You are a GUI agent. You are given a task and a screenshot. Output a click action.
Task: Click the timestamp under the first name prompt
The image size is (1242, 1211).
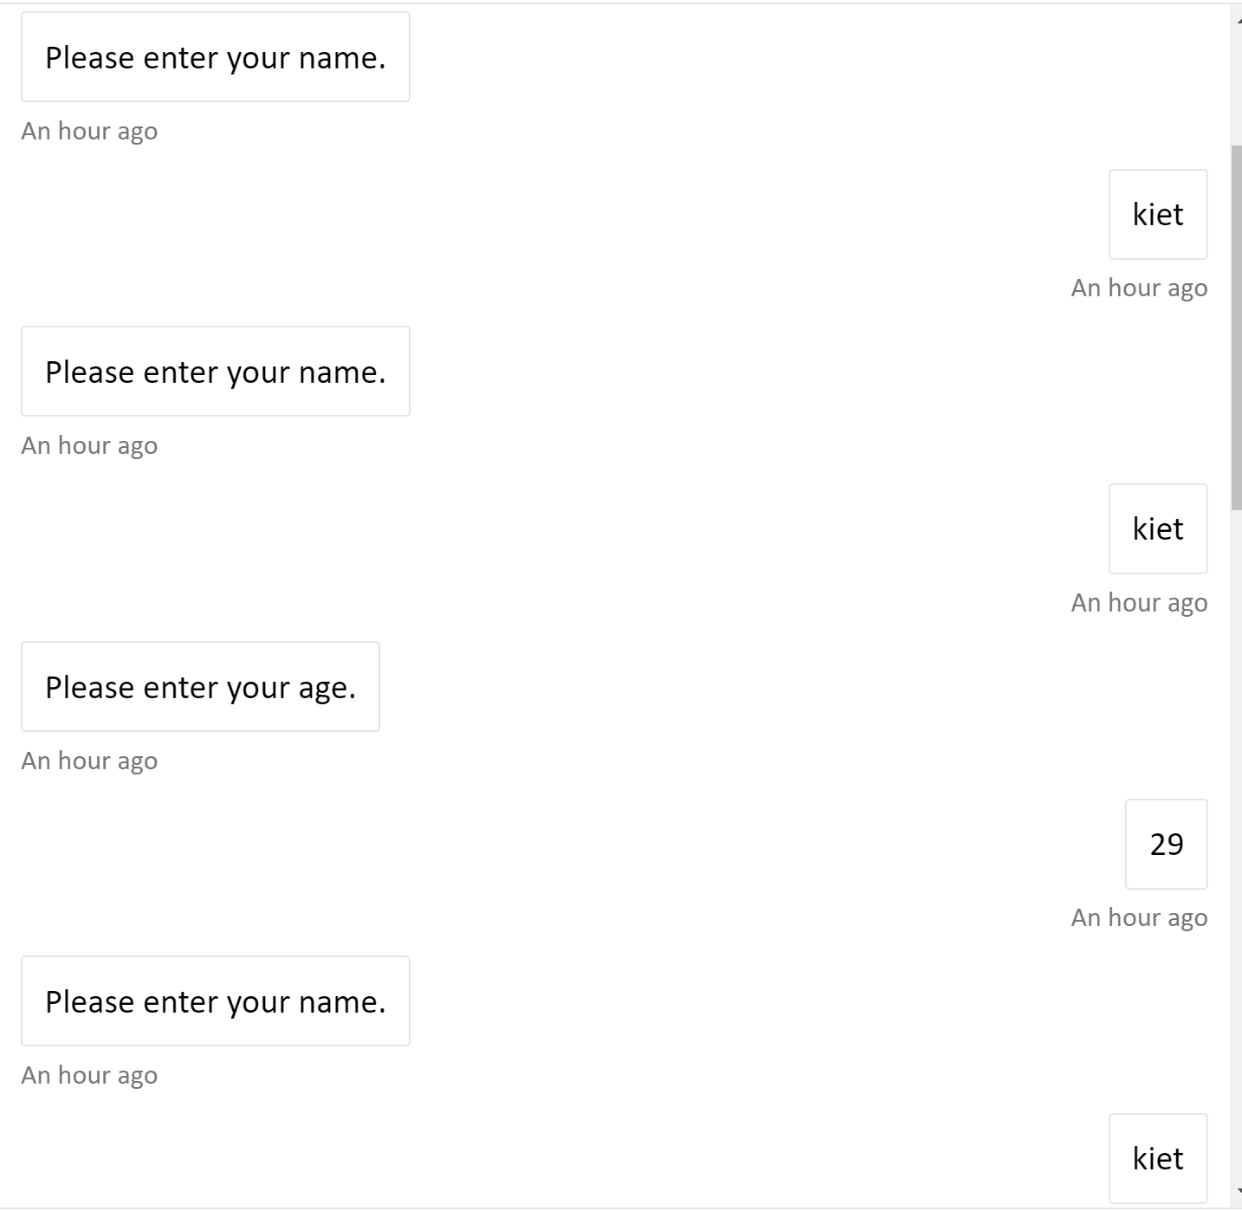(88, 130)
